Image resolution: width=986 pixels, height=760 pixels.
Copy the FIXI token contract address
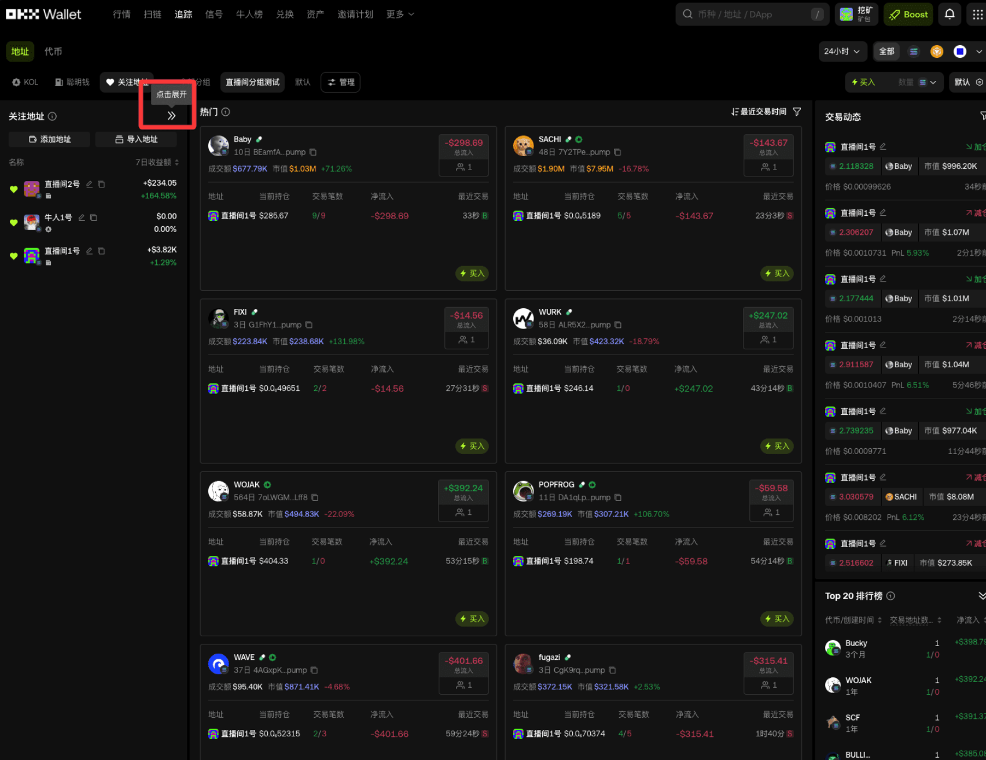pos(309,325)
